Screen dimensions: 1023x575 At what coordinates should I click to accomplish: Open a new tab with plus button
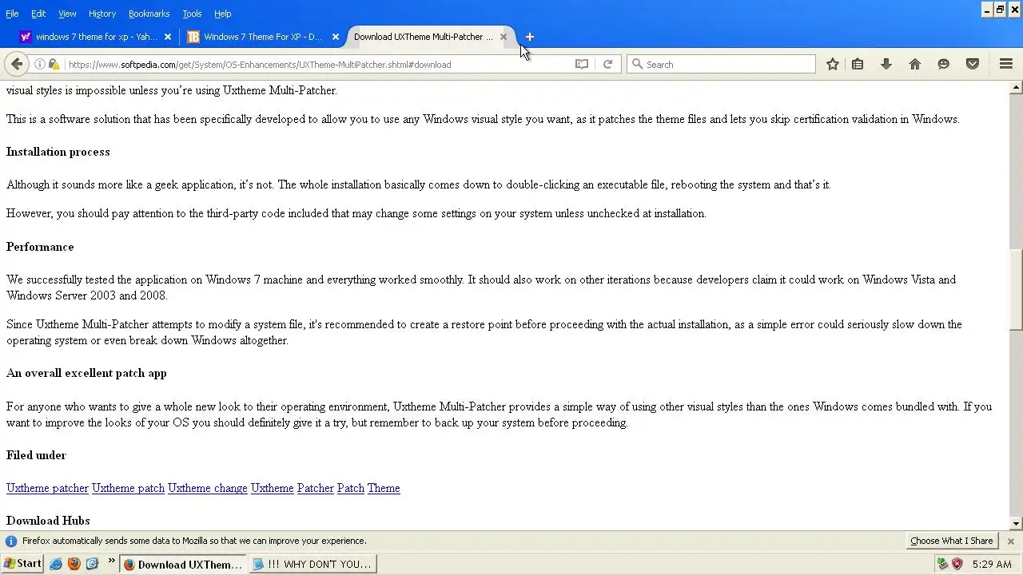pyautogui.click(x=529, y=37)
